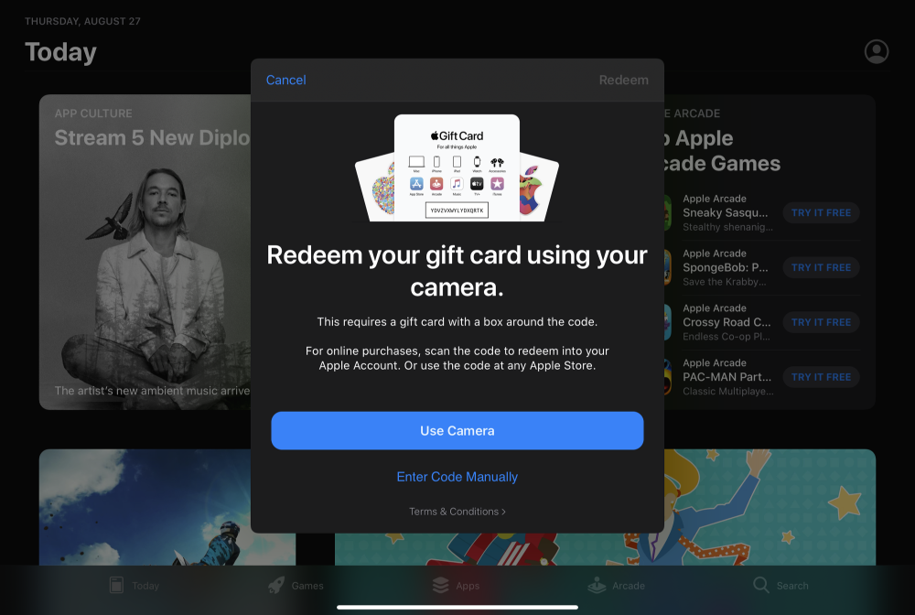
Task: Click the artist's ambient music caption
Action: click(152, 391)
